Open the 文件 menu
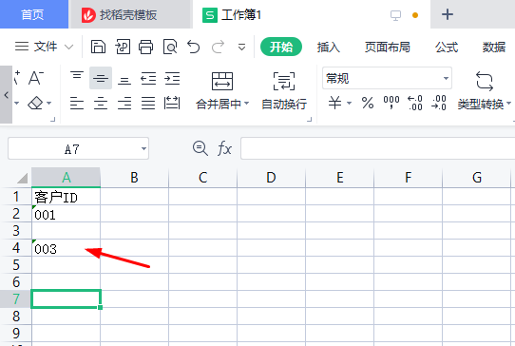Screen dimensions: 515x346 point(46,47)
